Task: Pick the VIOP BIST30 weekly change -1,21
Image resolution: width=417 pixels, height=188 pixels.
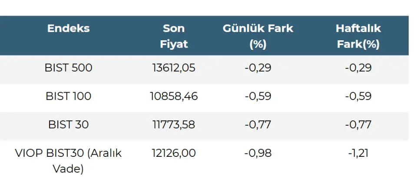Action: coord(358,153)
